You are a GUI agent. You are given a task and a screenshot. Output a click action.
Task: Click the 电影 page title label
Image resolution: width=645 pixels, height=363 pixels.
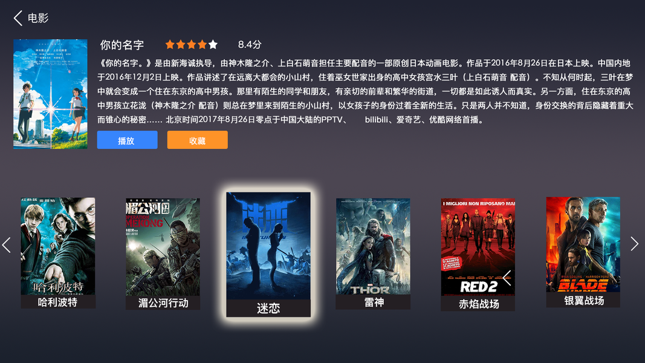[x=38, y=18]
